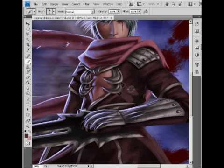This screenshot has width=224, height=168.
Task: Select the Lasso tool
Action: point(28,34)
